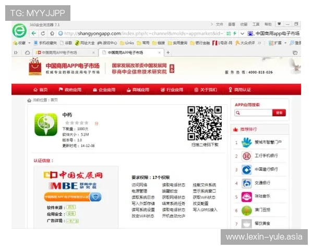This screenshot has width=313, height=250.
Task: Open 商用认证 in the red nav bar
Action: (239, 90)
